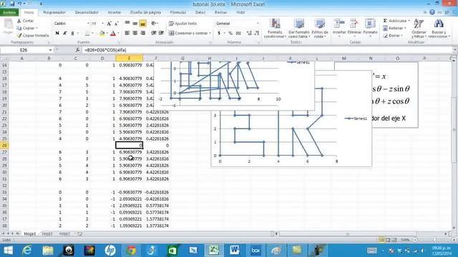Open Word from the taskbar
458x257 pixels.
(x=235, y=251)
